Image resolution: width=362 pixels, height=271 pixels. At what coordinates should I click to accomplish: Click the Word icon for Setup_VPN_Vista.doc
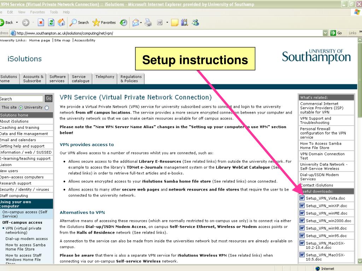(x=302, y=198)
